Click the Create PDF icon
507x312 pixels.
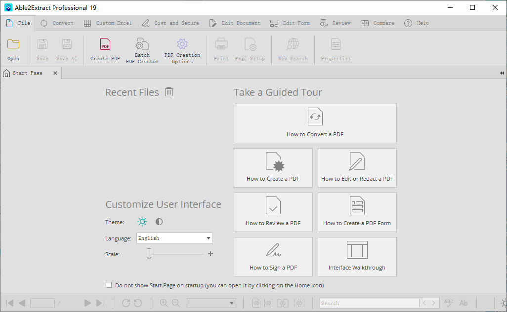(x=105, y=45)
